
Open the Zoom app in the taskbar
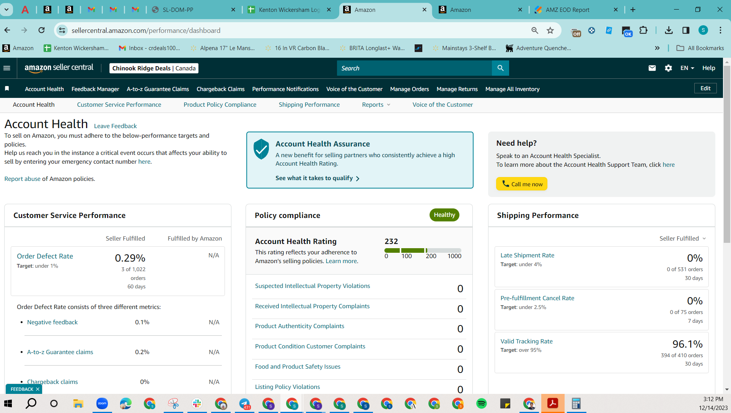tap(102, 403)
